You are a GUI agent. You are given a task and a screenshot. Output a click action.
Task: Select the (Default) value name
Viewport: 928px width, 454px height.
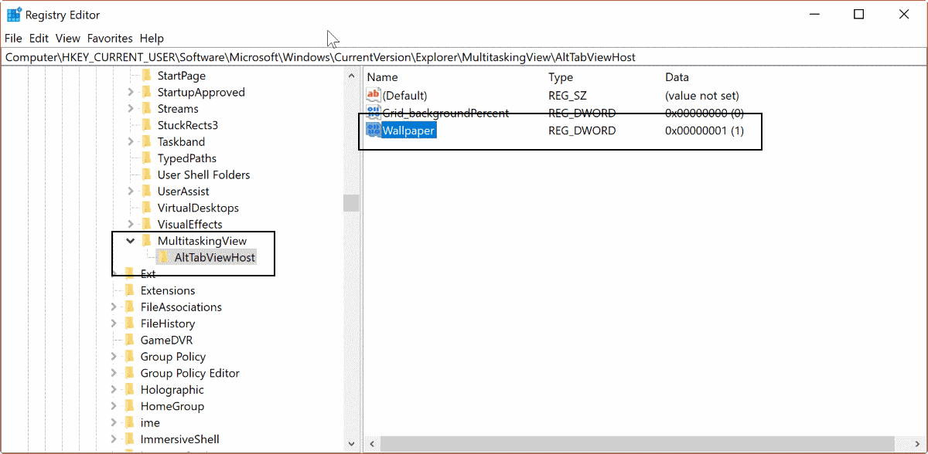(405, 96)
